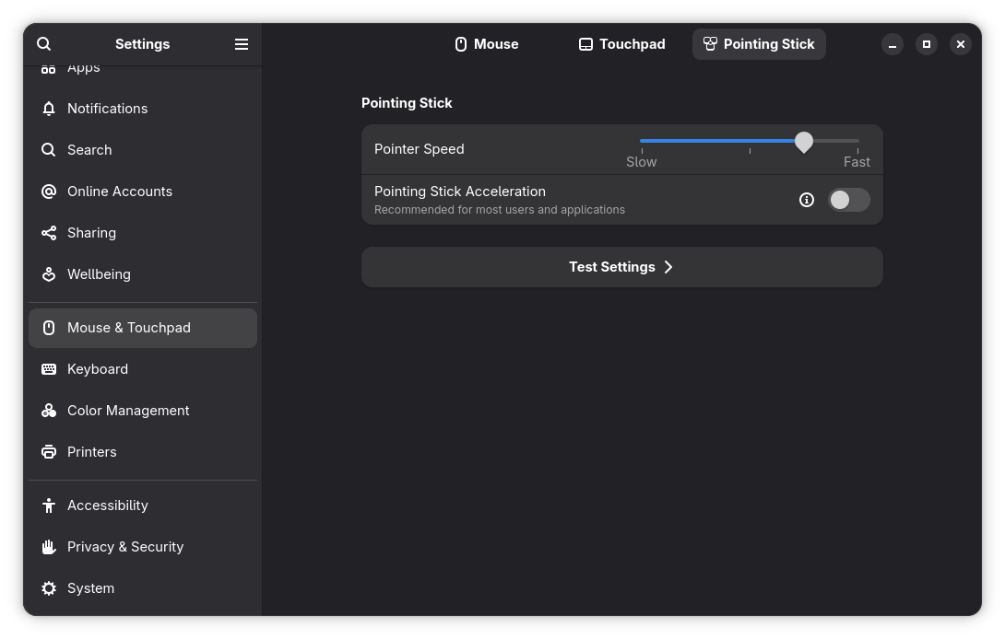
Task: Click the touchpad icon in Touchpad tab
Action: point(585,44)
